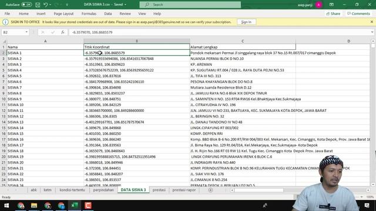
Task: Open the File menu
Action: point(7,13)
